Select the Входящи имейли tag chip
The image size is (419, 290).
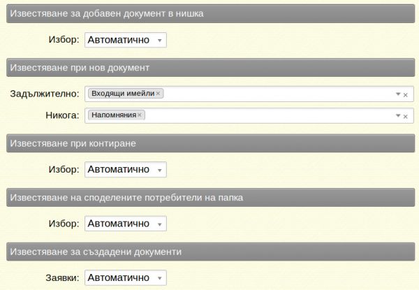pos(123,94)
